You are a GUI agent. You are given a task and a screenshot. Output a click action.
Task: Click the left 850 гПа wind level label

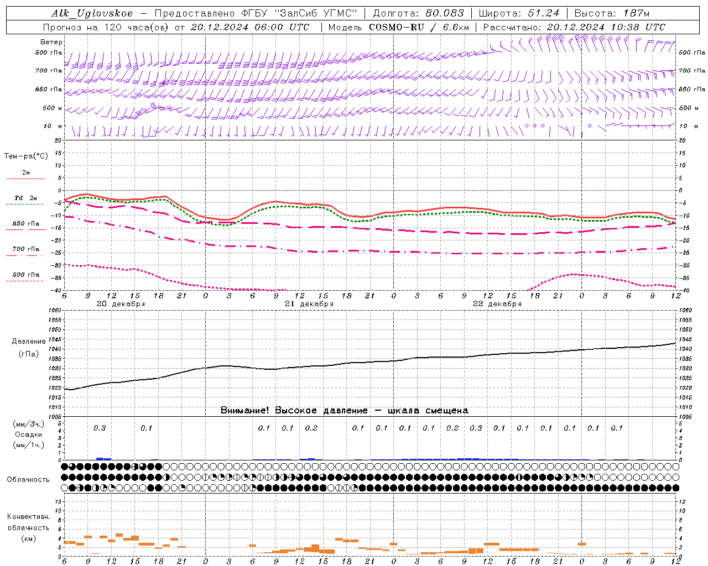49,89
